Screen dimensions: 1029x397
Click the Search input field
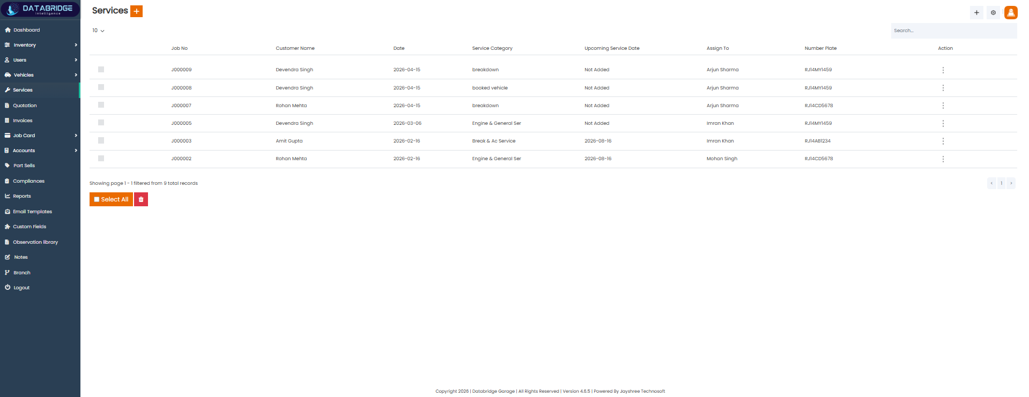pyautogui.click(x=954, y=31)
